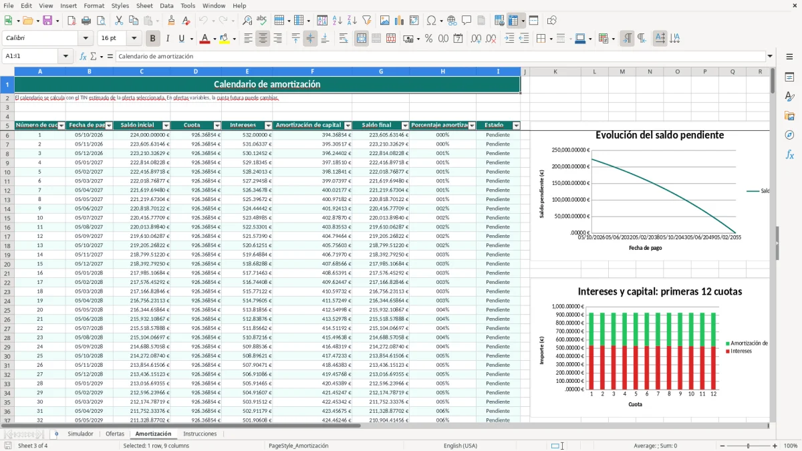
Task: Open the Data menu
Action: (166, 5)
